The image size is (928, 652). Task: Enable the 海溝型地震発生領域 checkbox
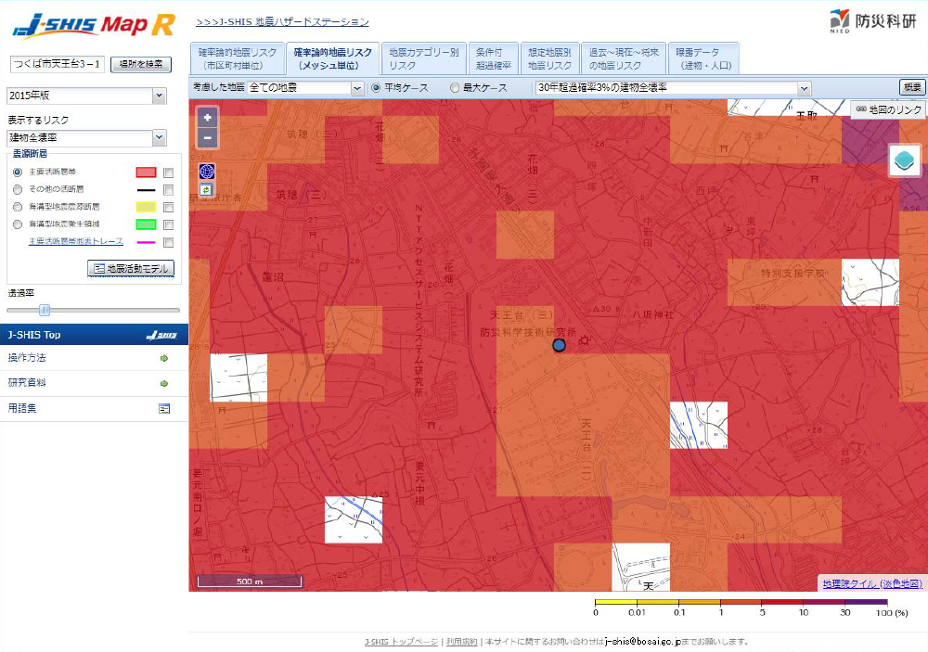coord(168,224)
